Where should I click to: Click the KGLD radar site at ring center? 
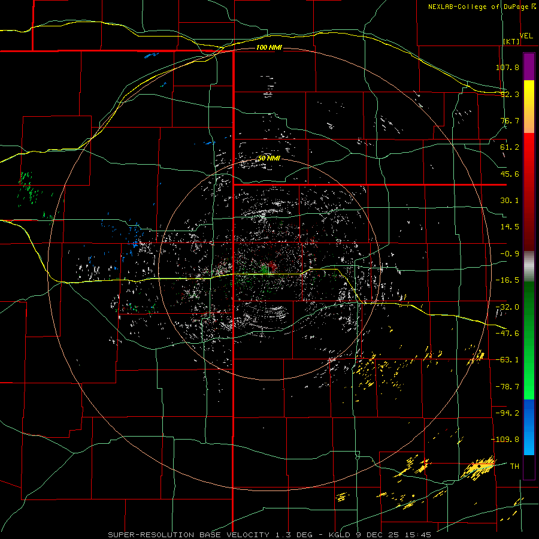(x=269, y=268)
